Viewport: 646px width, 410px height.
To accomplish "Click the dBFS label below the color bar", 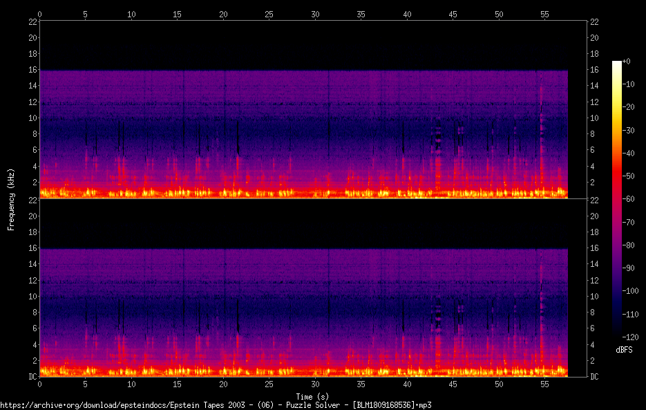I will [x=623, y=351].
